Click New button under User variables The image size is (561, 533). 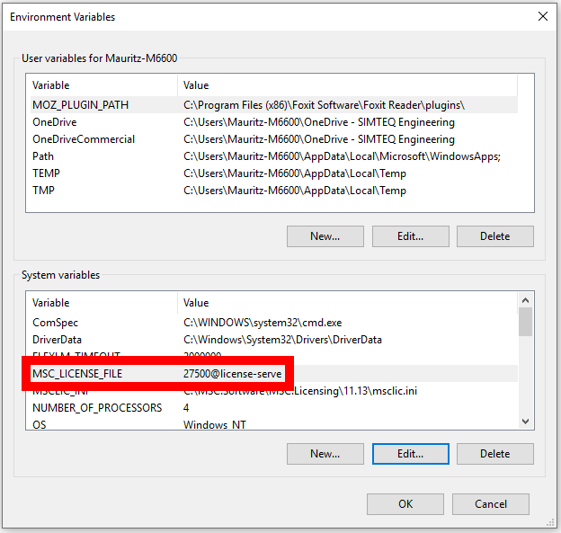[x=325, y=236]
